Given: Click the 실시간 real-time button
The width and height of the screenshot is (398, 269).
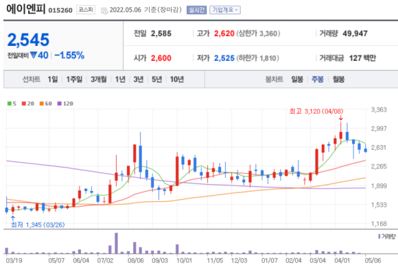Looking at the screenshot, I should tap(196, 10).
